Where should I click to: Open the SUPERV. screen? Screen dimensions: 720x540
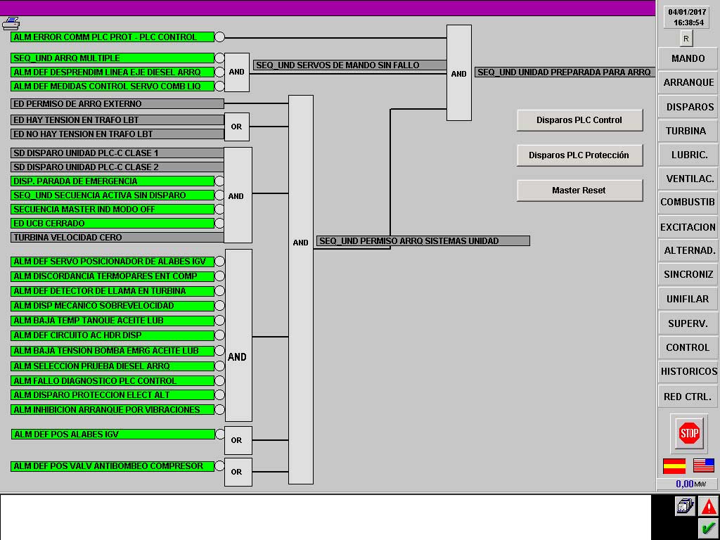click(688, 323)
